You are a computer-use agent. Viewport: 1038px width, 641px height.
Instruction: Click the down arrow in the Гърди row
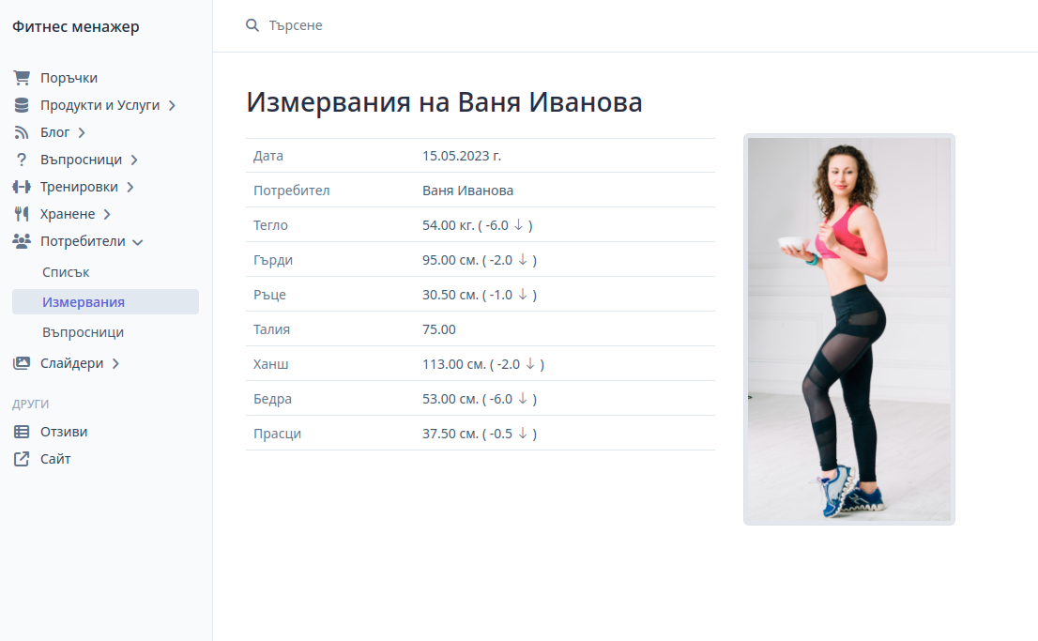pos(523,260)
